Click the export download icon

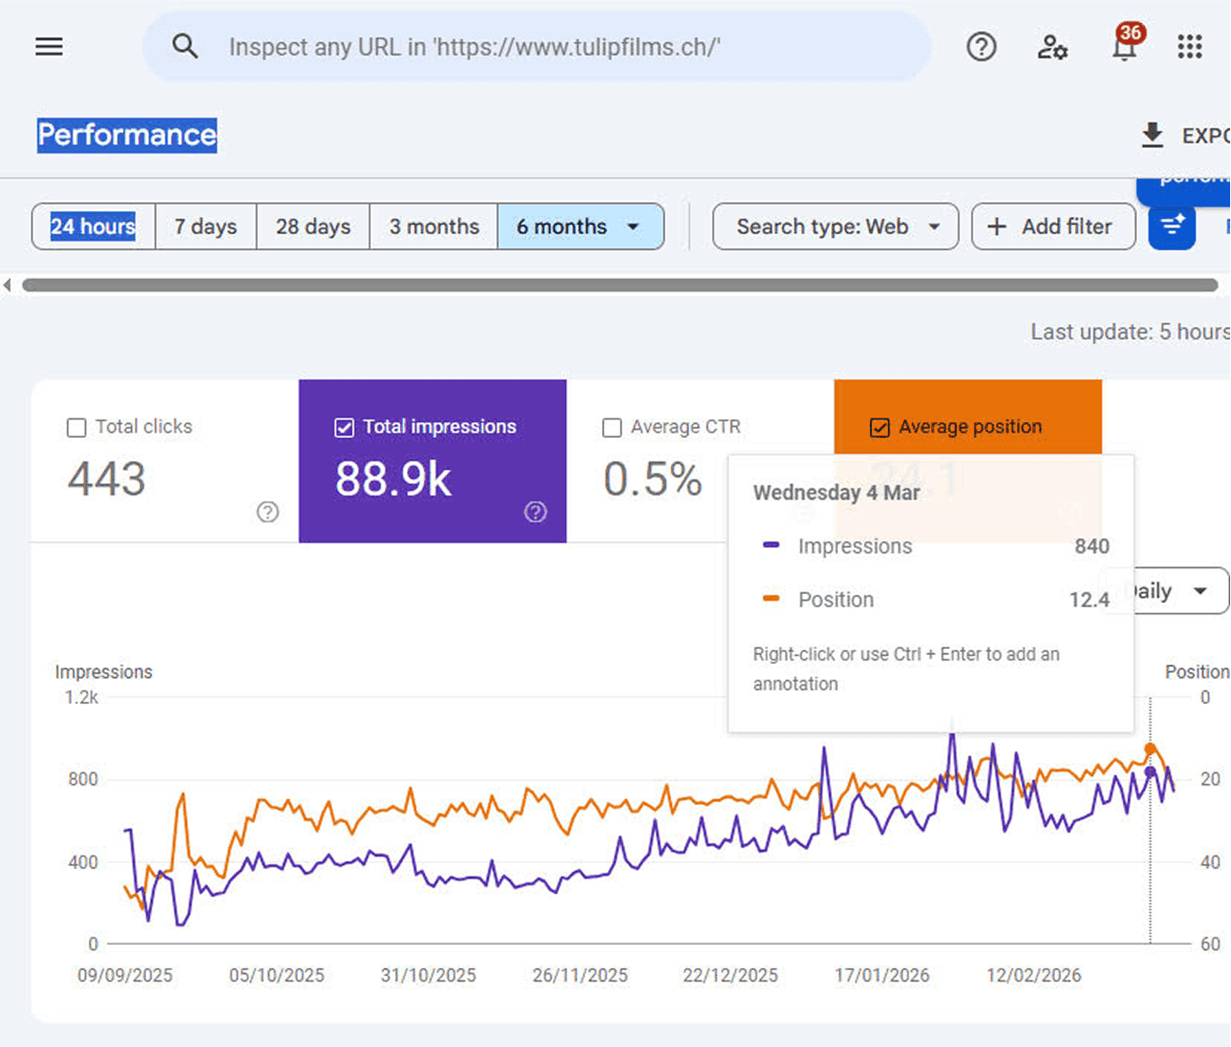pos(1152,135)
